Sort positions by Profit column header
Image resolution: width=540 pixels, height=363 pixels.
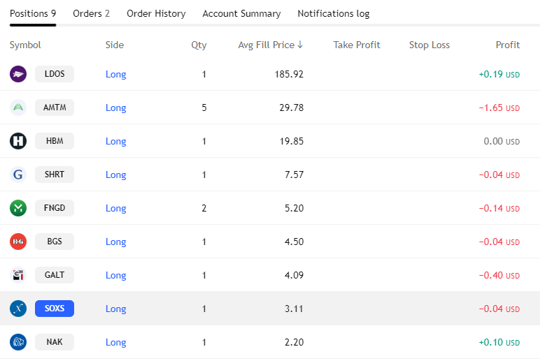coord(507,45)
